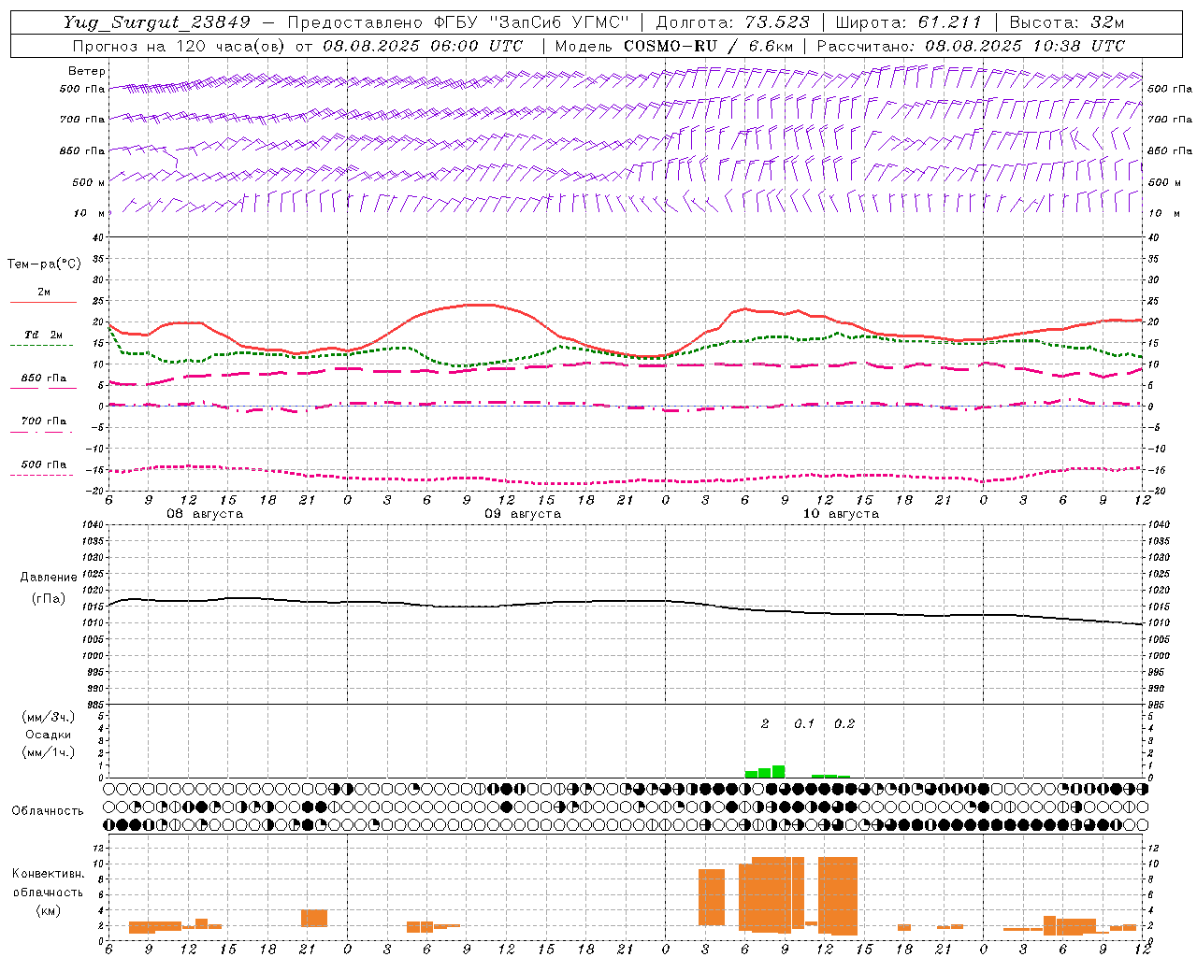Click the '08 августа' date label
This screenshot has width=1197, height=957.
coord(205,514)
